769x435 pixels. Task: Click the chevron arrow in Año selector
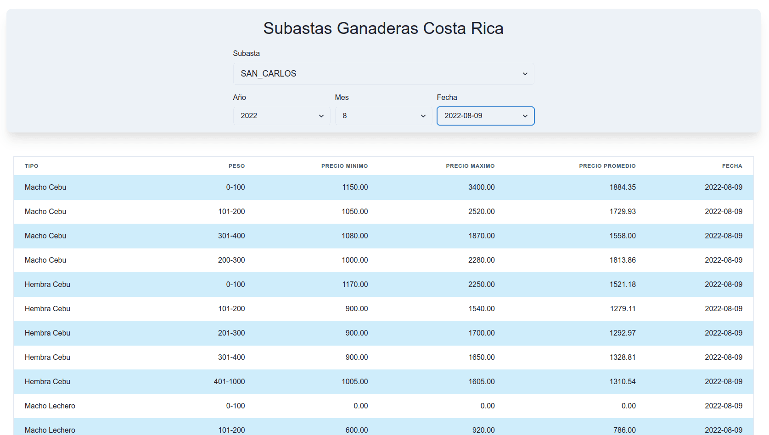tap(321, 116)
